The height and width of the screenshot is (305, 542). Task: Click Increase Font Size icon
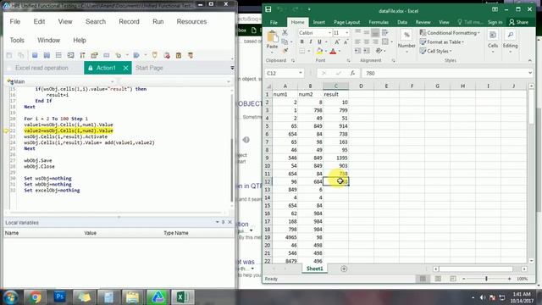337,42
